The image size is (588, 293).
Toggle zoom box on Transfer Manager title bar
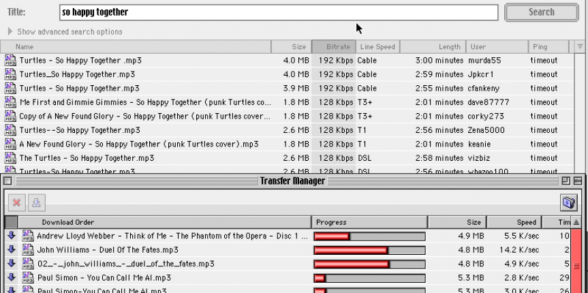pos(566,181)
